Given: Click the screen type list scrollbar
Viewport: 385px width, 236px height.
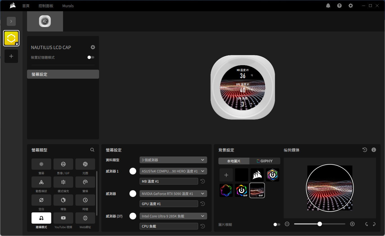Looking at the screenshot, I should (x=97, y=193).
